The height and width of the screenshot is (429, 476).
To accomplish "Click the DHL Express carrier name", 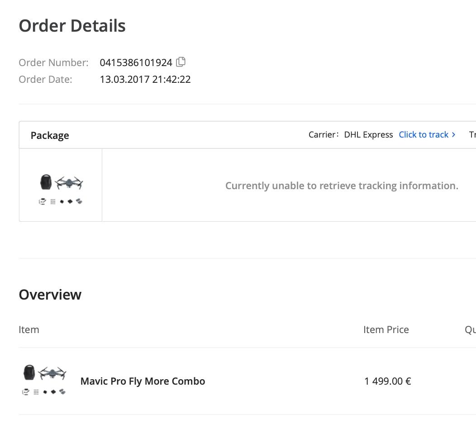I will click(x=368, y=134).
